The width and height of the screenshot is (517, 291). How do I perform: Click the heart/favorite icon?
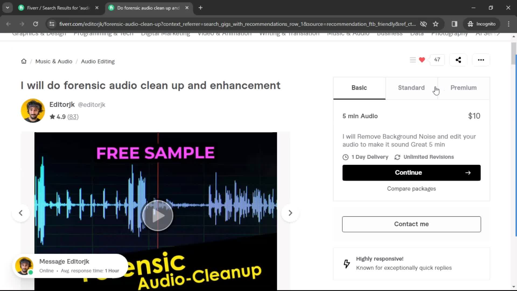[x=422, y=60]
